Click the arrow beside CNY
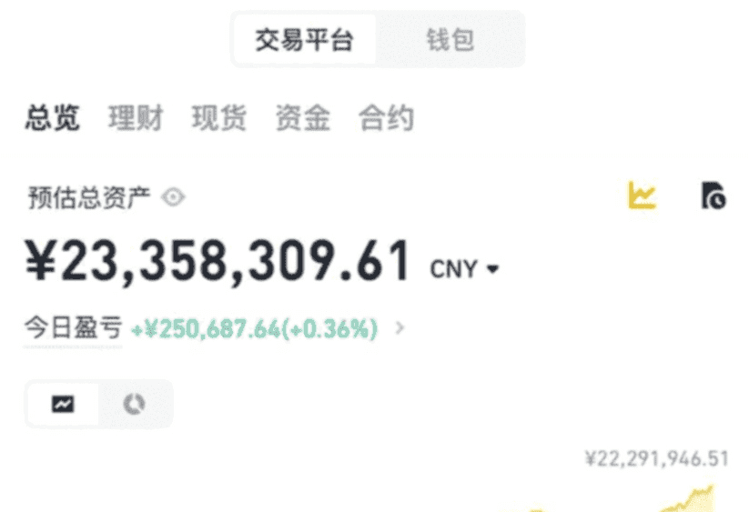749x512 pixels. [492, 269]
